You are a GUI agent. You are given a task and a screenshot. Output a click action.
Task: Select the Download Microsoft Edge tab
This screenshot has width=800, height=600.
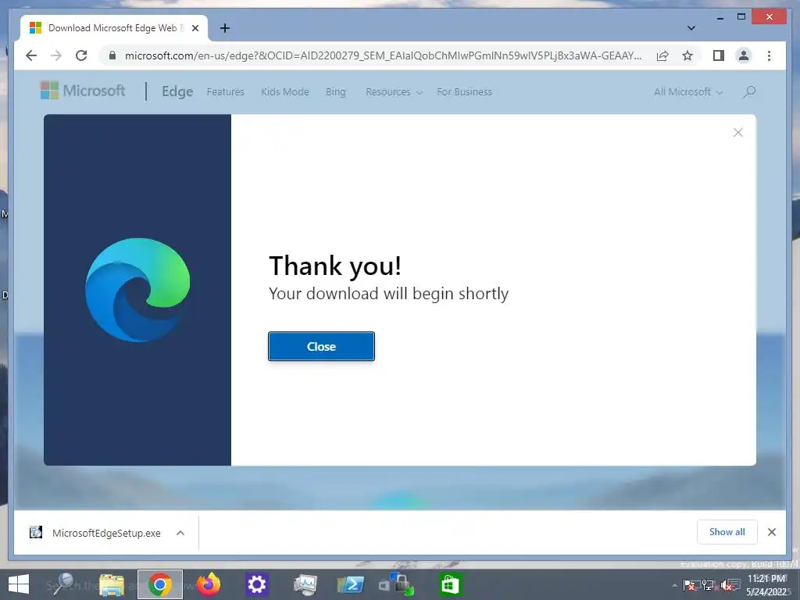tap(114, 28)
